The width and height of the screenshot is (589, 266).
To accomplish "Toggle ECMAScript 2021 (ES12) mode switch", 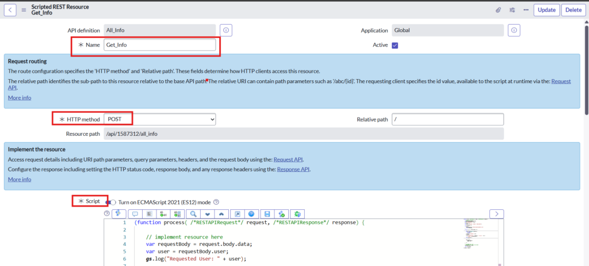I will point(112,202).
